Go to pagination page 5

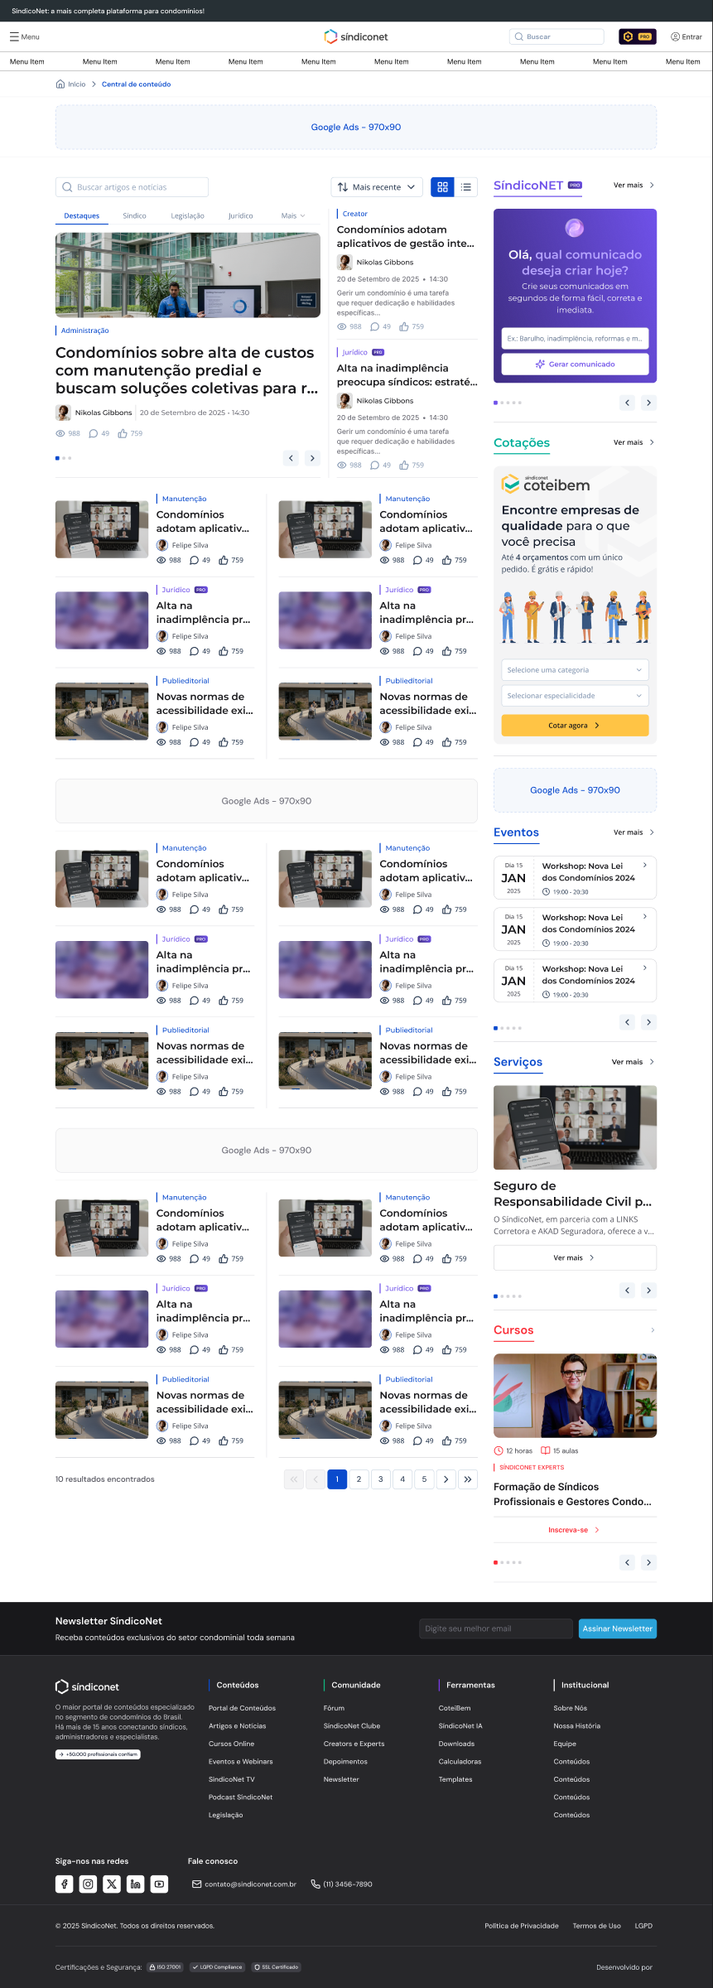[424, 1479]
